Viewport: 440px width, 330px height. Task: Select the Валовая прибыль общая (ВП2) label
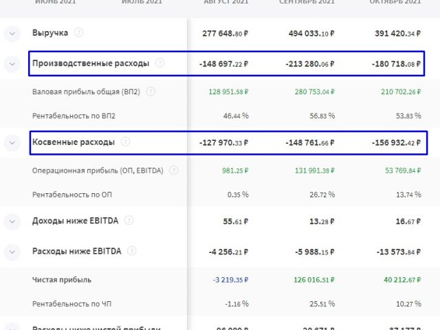(86, 92)
